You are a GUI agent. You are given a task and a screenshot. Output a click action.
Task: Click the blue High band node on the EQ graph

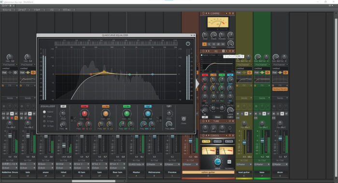[x=153, y=74]
